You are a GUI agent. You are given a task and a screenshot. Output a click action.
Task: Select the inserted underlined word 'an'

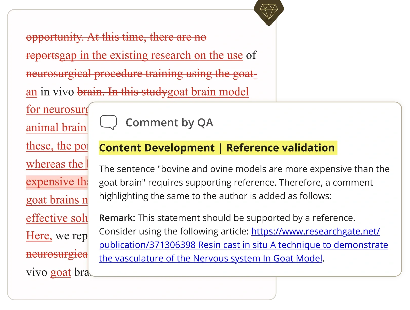(x=32, y=92)
